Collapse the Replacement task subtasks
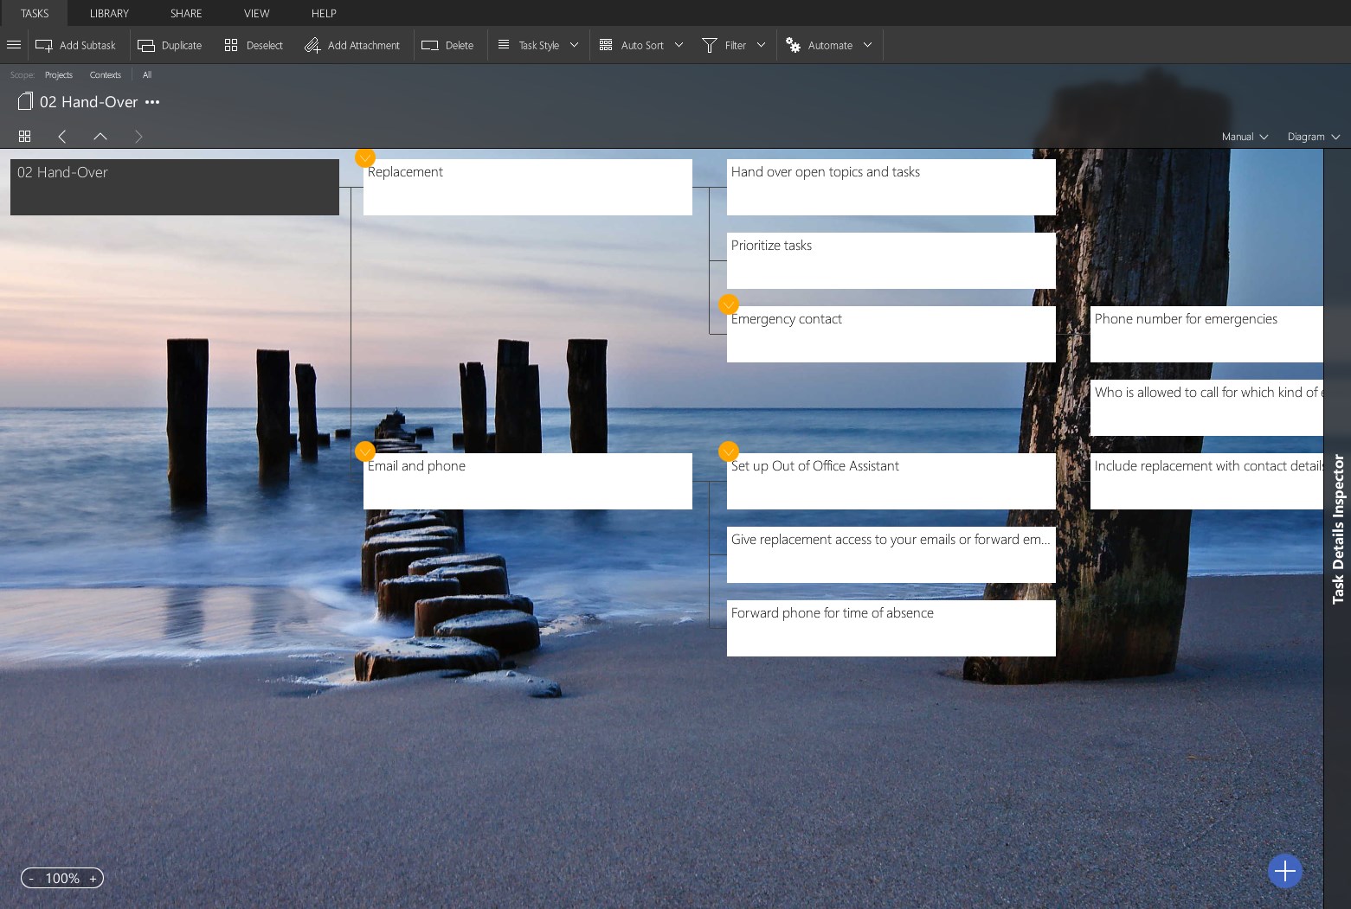This screenshot has width=1351, height=909. pos(365,157)
